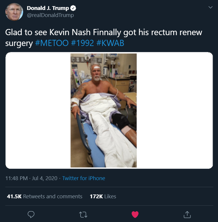Show the 172K Likes list
The height and width of the screenshot is (222, 218).
(x=103, y=197)
